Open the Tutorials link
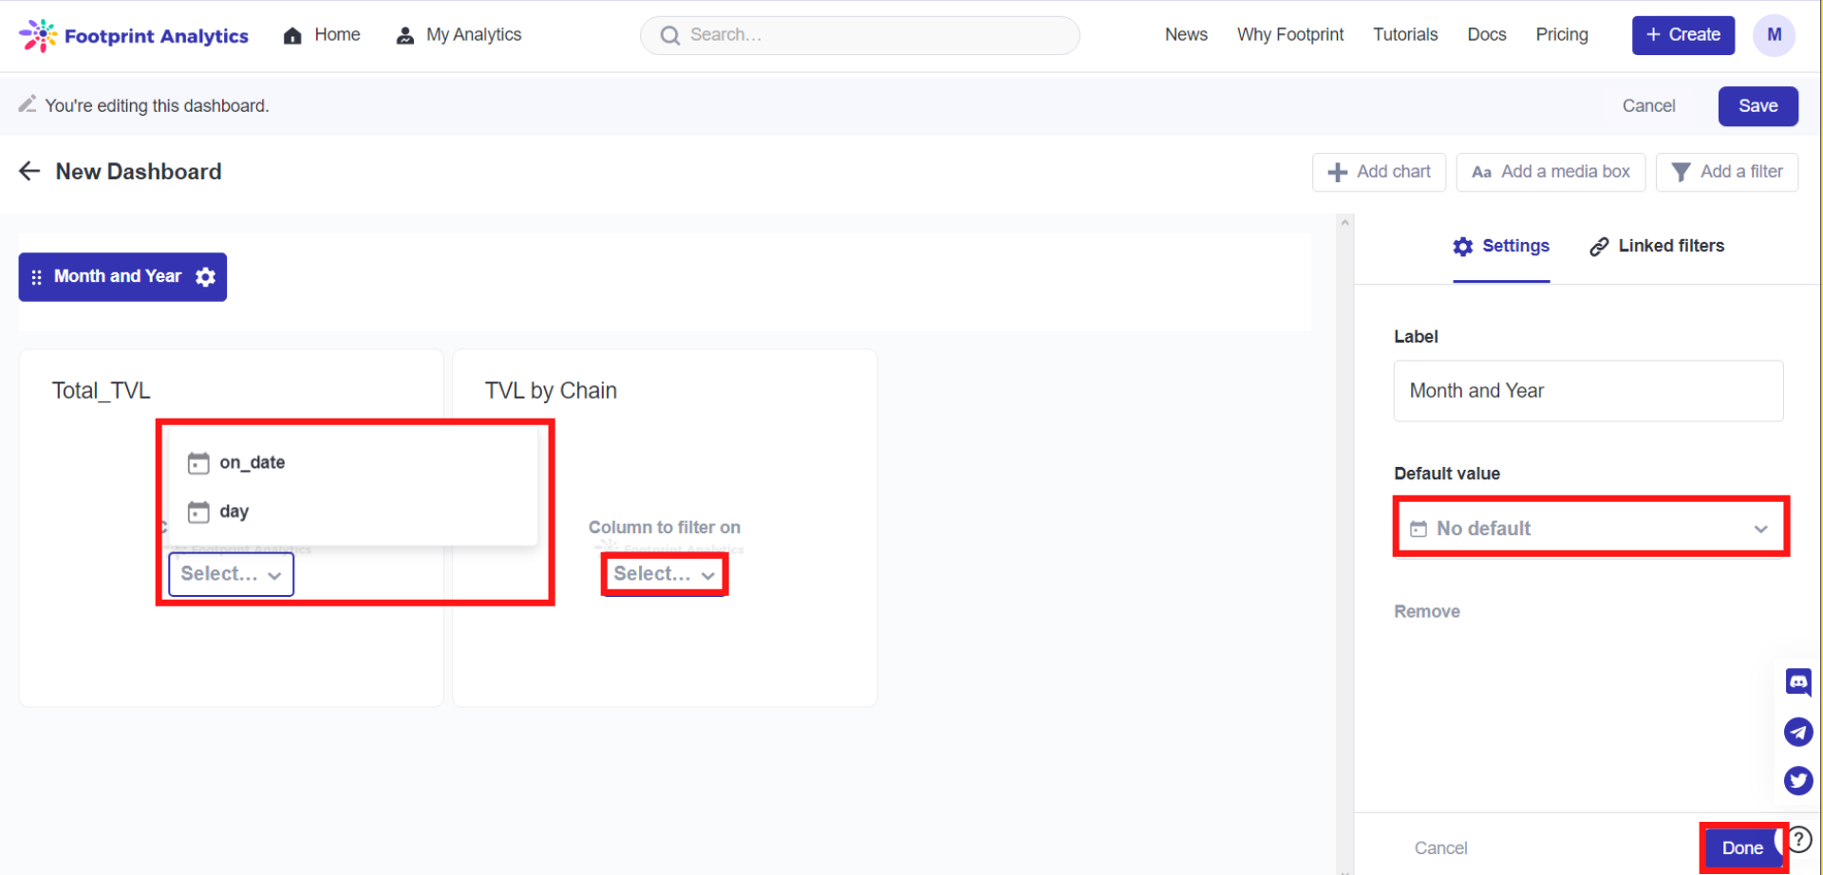 pos(1405,35)
